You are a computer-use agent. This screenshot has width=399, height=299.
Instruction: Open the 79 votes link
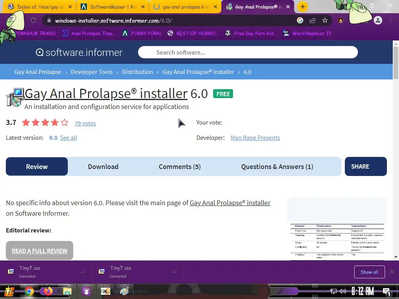[85, 123]
